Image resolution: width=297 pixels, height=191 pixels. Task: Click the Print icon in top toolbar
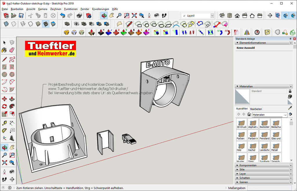79,16
